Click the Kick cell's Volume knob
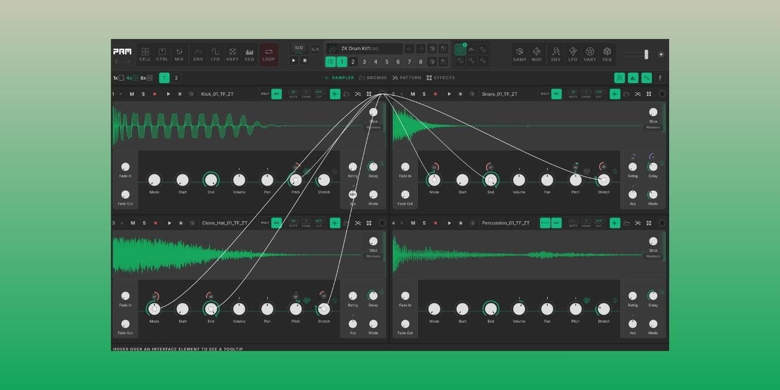Image resolution: width=780 pixels, height=390 pixels. pyautogui.click(x=239, y=180)
